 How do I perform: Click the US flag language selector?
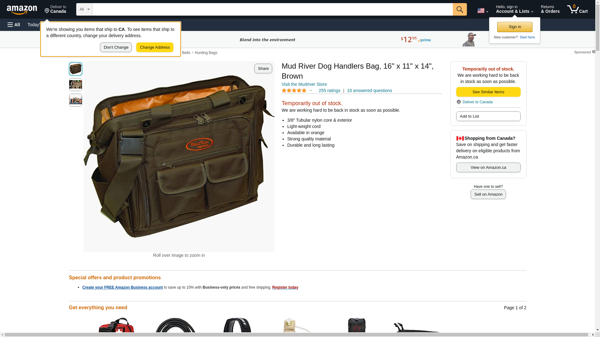tap(482, 11)
